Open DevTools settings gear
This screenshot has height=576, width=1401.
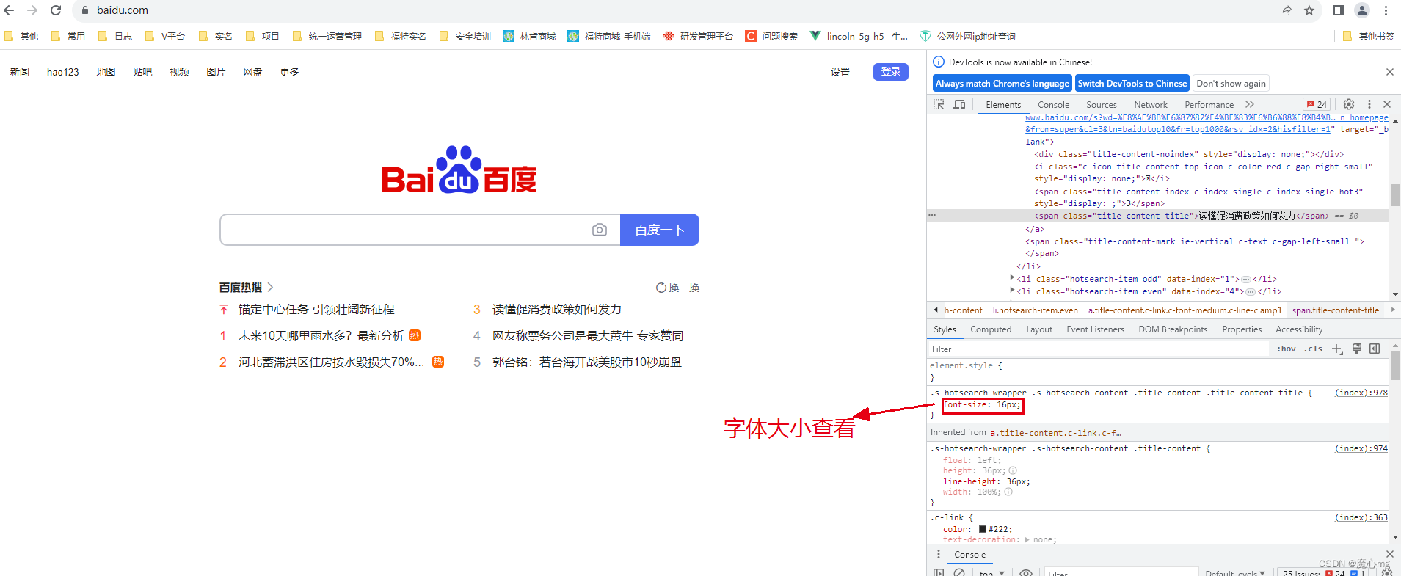click(x=1349, y=104)
